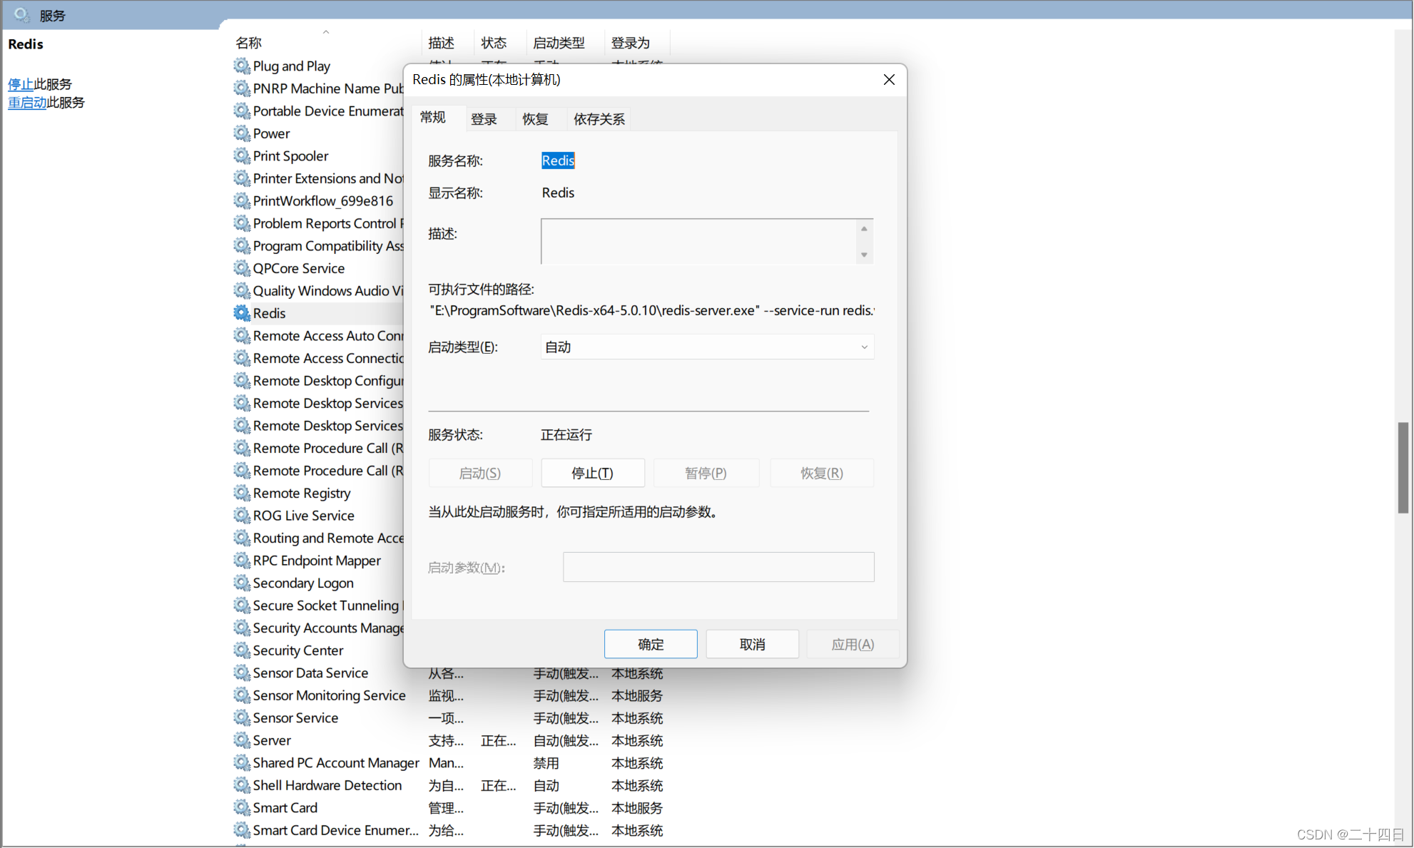Click the Shell Hardware Detection gear icon
This screenshot has width=1414, height=848.
[x=242, y=785]
